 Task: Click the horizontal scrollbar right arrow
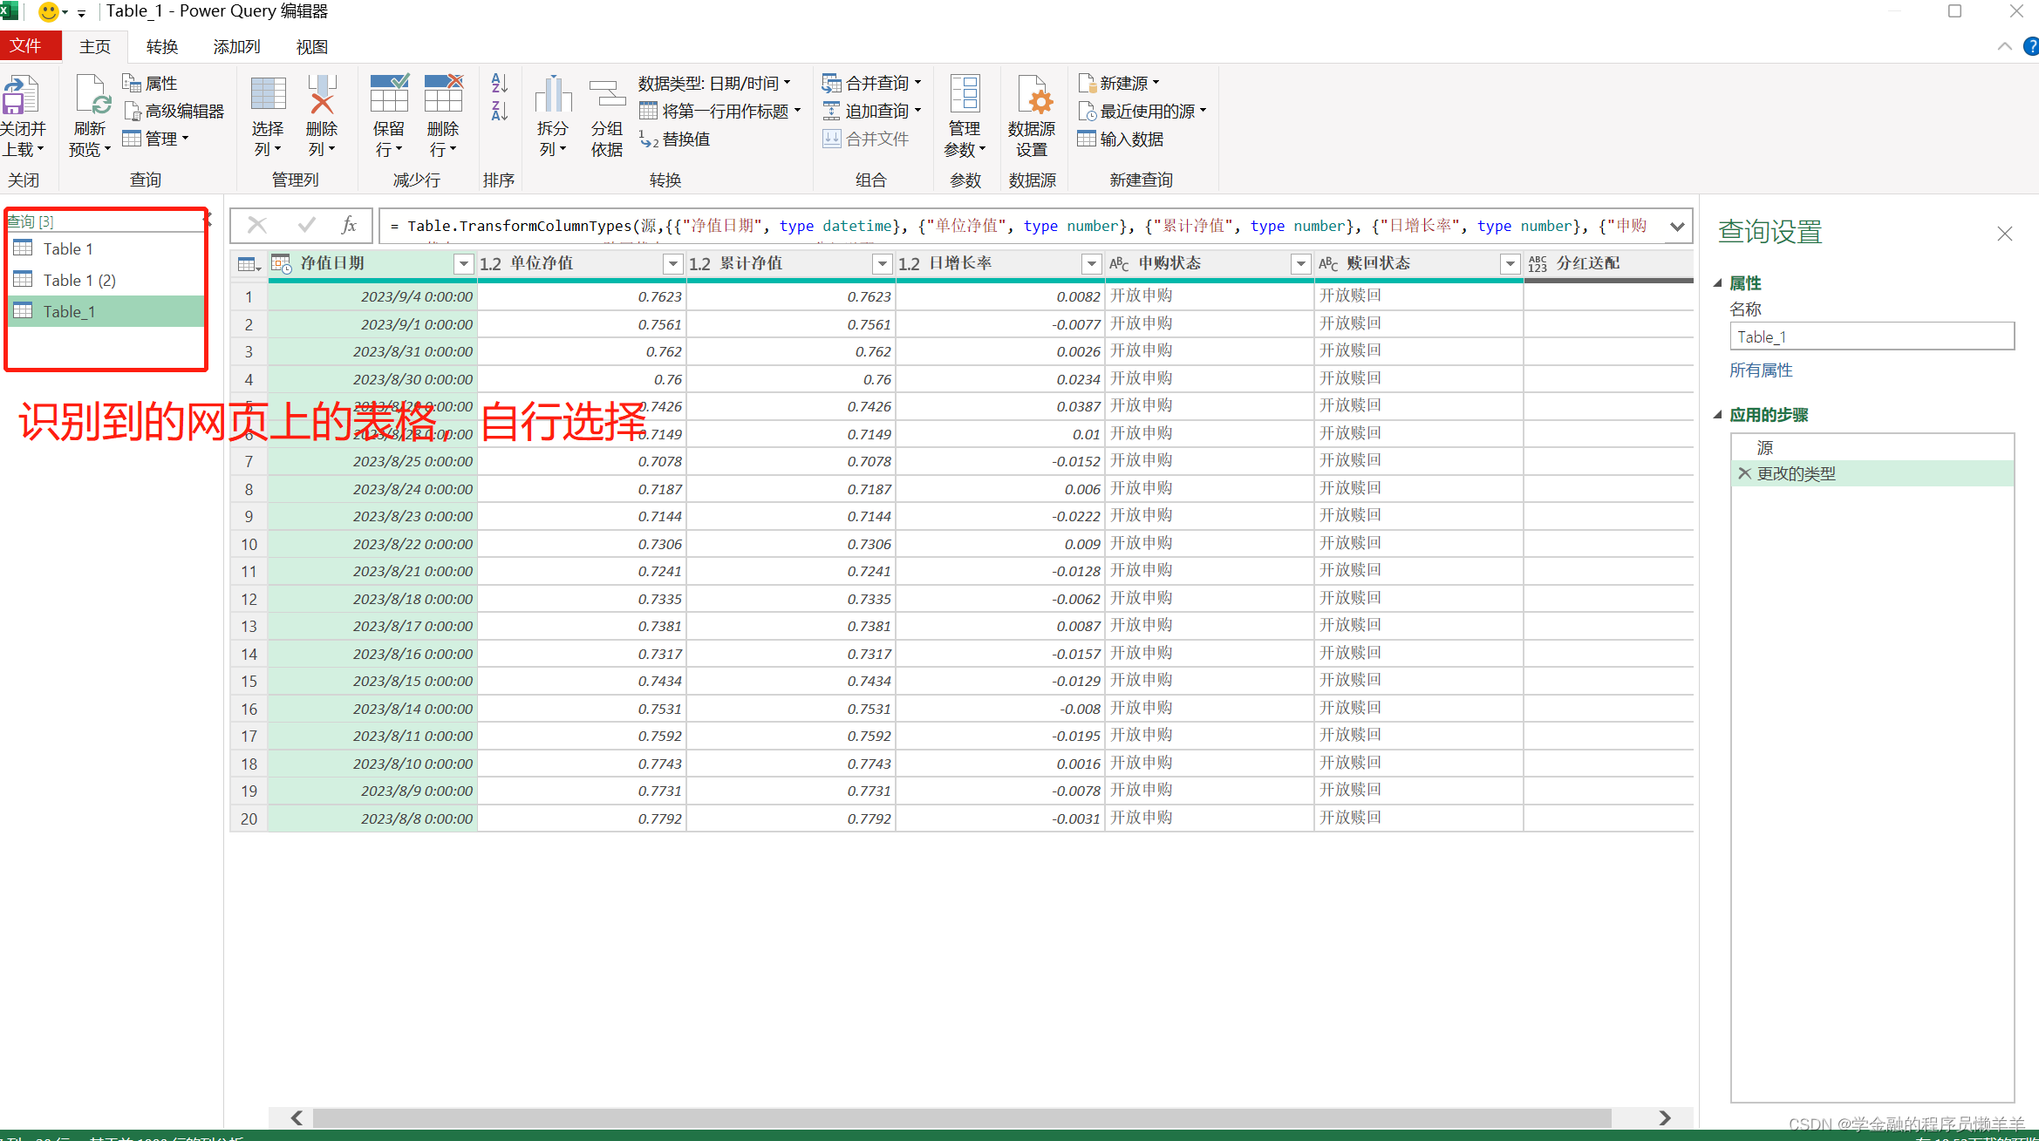tap(1664, 1117)
